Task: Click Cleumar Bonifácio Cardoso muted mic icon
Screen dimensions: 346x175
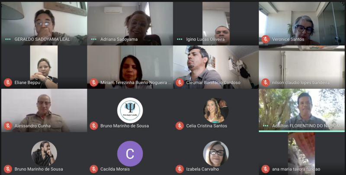Action: coord(179,82)
